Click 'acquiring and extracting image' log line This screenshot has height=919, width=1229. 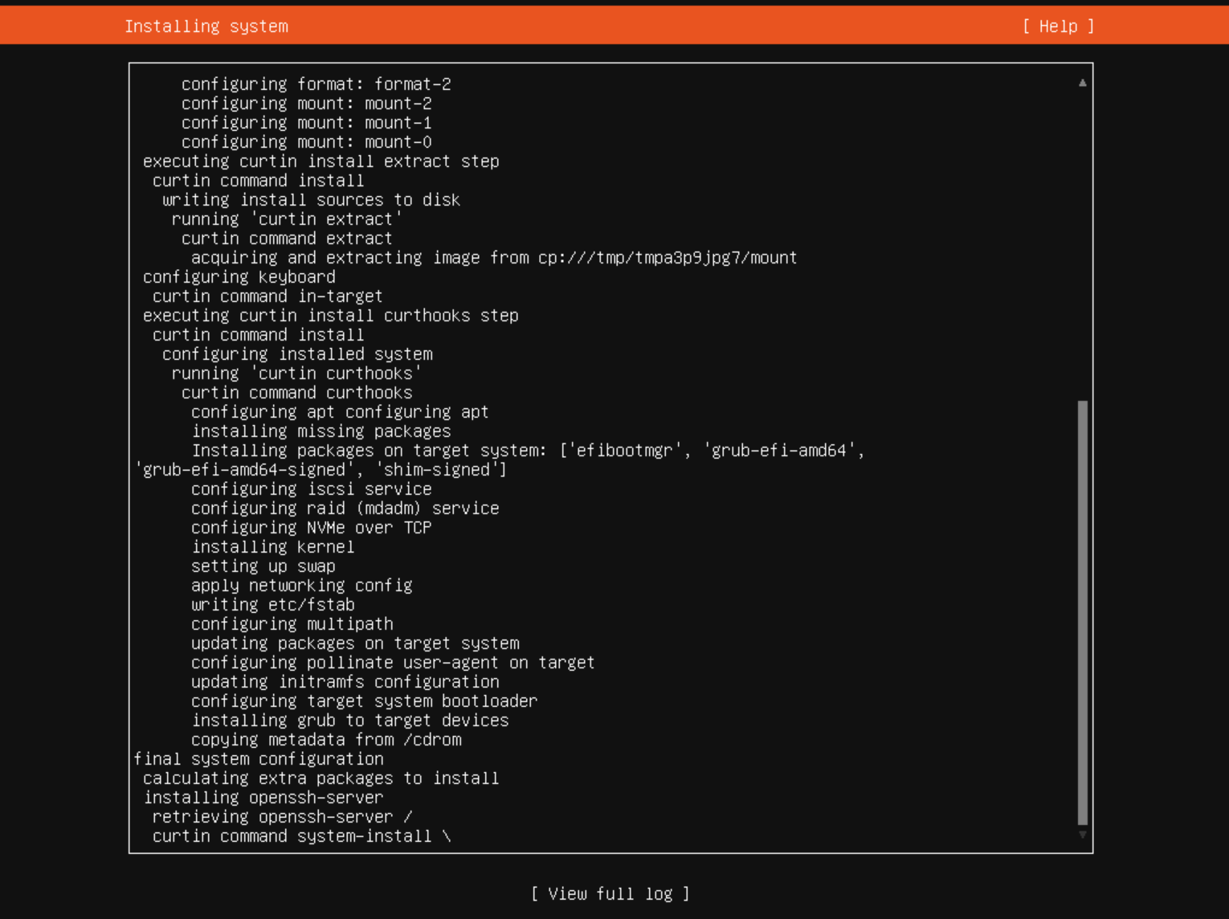pos(493,258)
